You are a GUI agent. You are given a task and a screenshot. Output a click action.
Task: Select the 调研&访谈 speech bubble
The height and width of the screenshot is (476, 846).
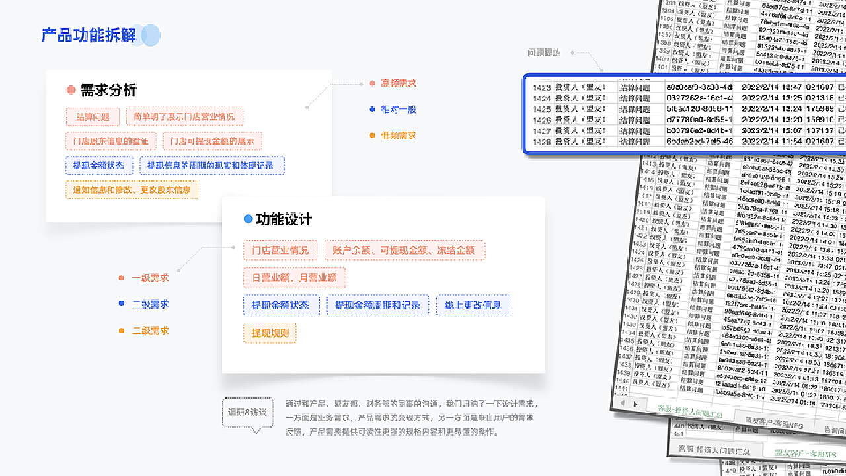point(248,413)
